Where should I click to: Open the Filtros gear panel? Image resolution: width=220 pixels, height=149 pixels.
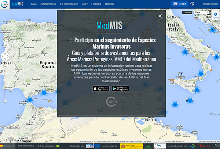point(215,15)
